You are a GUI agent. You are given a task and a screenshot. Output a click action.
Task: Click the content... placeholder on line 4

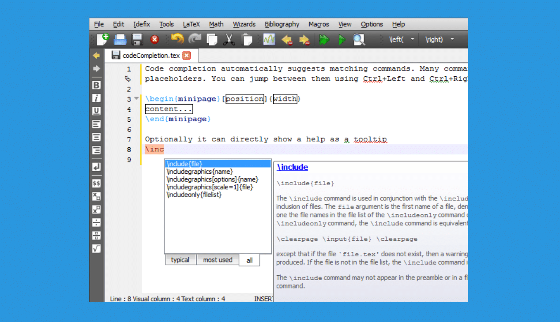click(169, 109)
